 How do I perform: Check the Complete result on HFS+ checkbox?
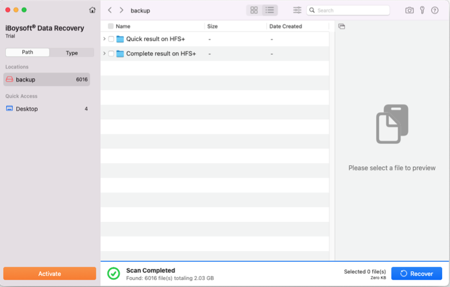(111, 54)
